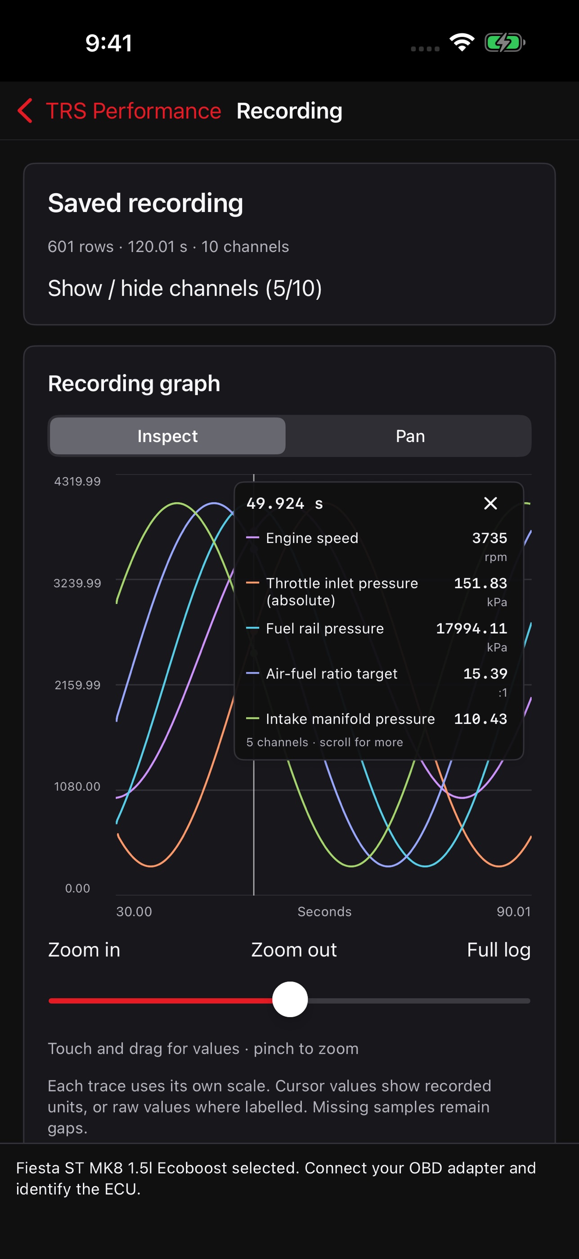
Task: Expand Show / hide channels list
Action: pyautogui.click(x=185, y=288)
